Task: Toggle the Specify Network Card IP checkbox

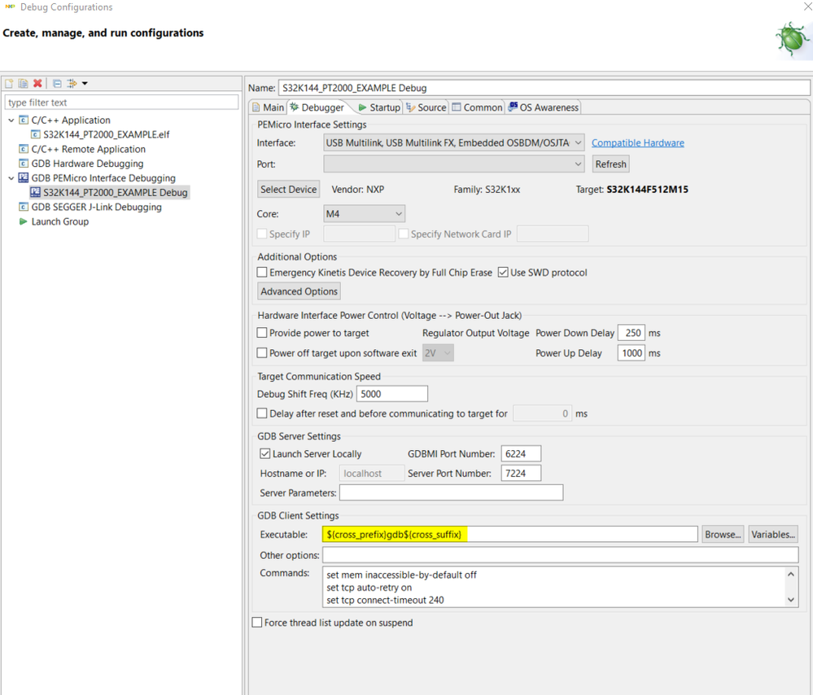Action: click(404, 234)
